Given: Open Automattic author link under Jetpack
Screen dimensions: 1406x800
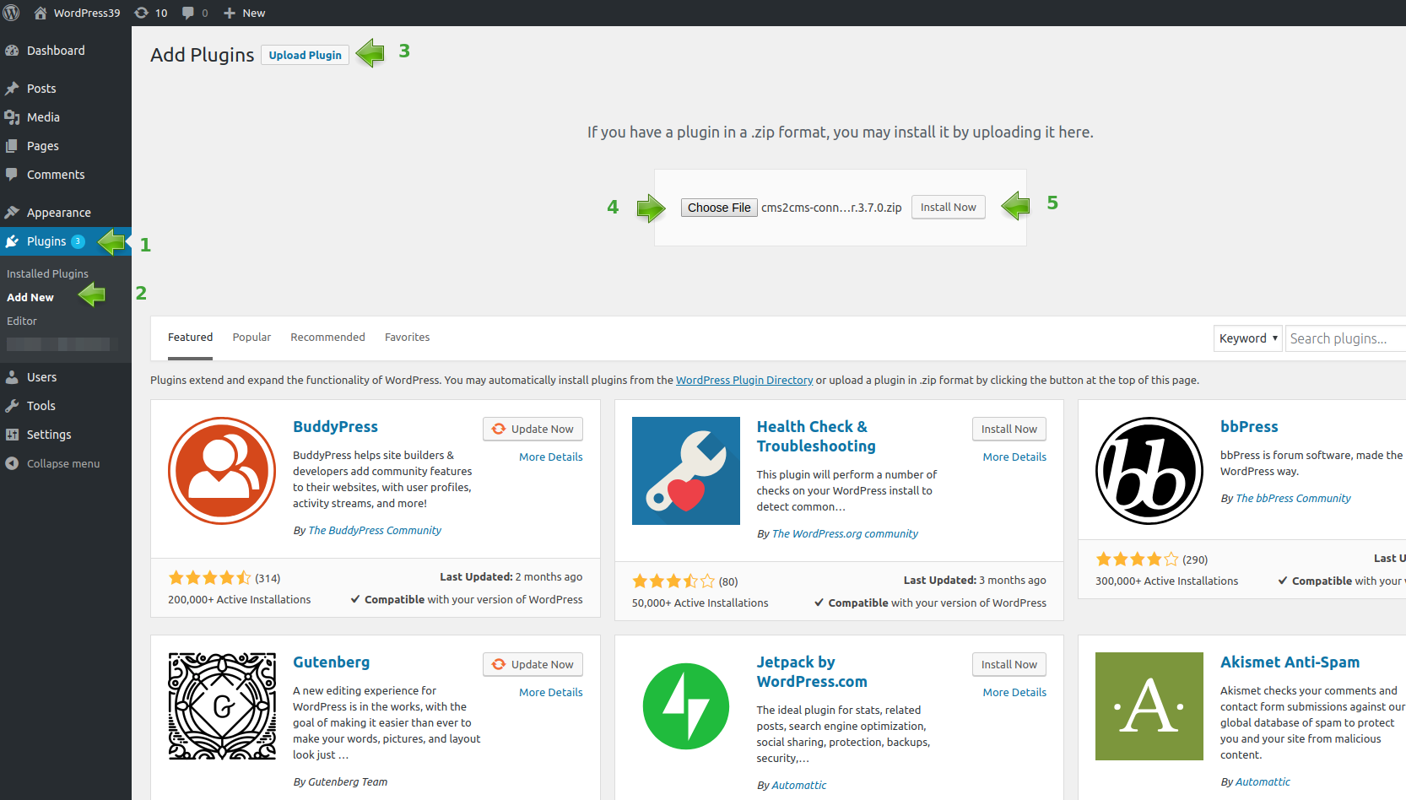Looking at the screenshot, I should (798, 786).
